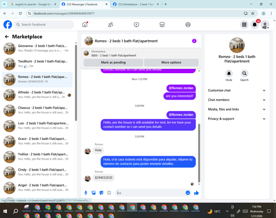Open Chascca conversation
The image size is (276, 218).
[x=37, y=111]
